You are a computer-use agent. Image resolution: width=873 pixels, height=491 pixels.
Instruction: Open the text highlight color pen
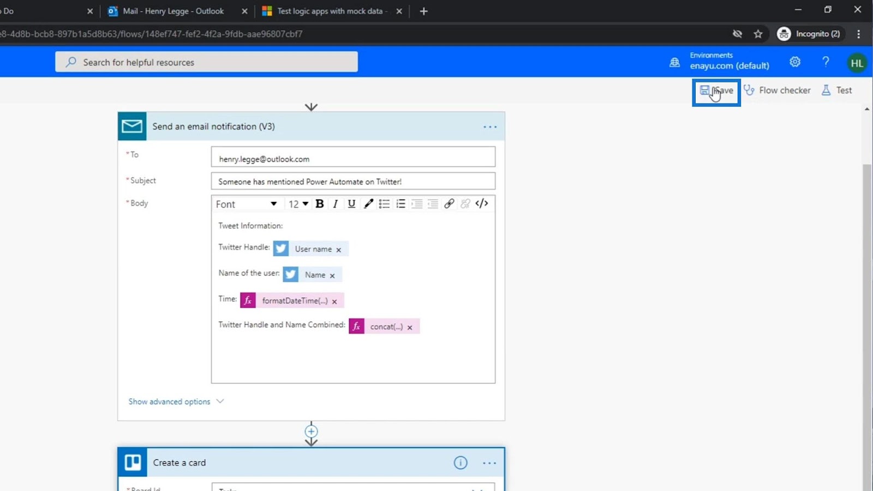coord(368,203)
